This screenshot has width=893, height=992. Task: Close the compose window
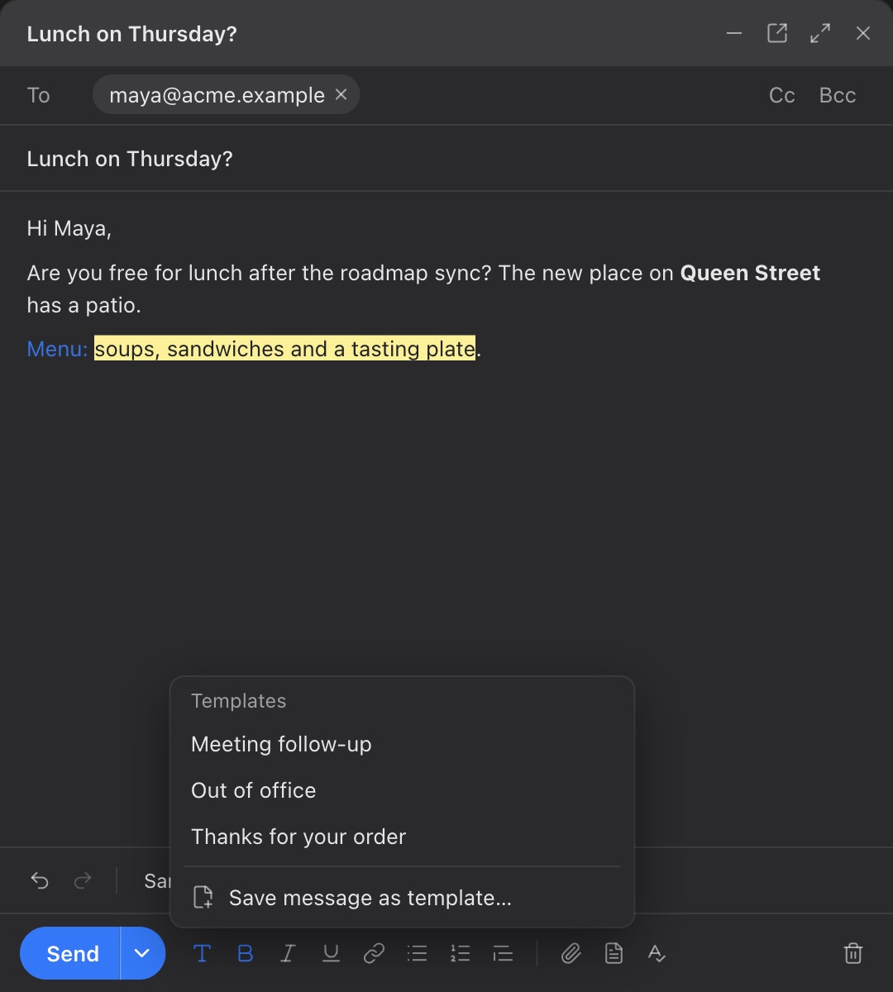pos(863,33)
